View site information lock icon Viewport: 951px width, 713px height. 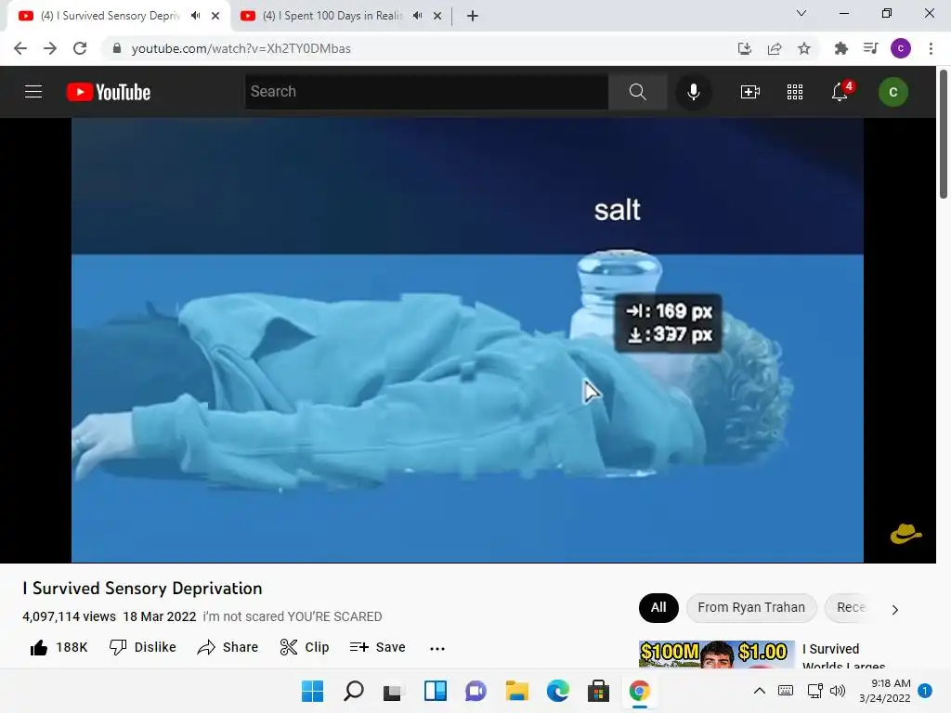pyautogui.click(x=117, y=48)
